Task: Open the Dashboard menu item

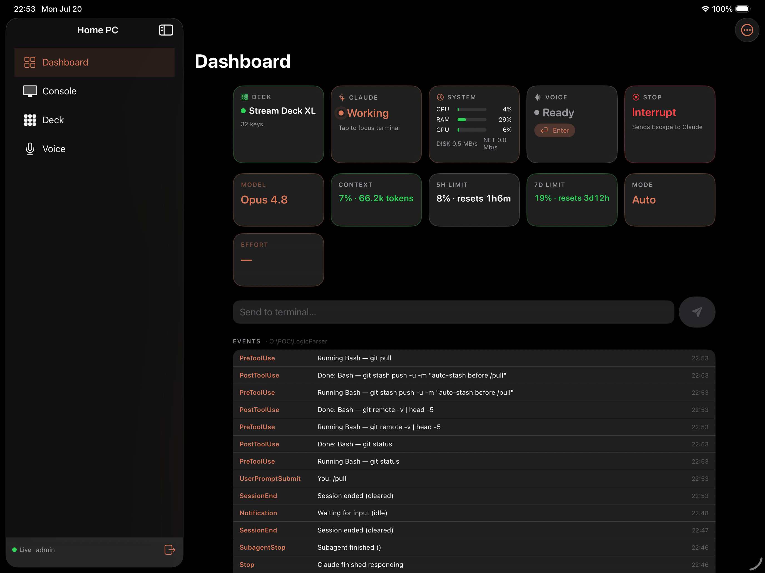Action: (x=95, y=62)
